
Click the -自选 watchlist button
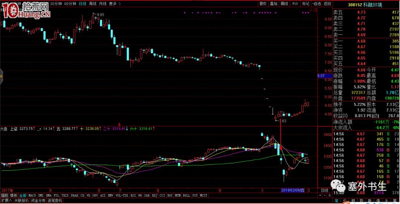[x=317, y=4]
